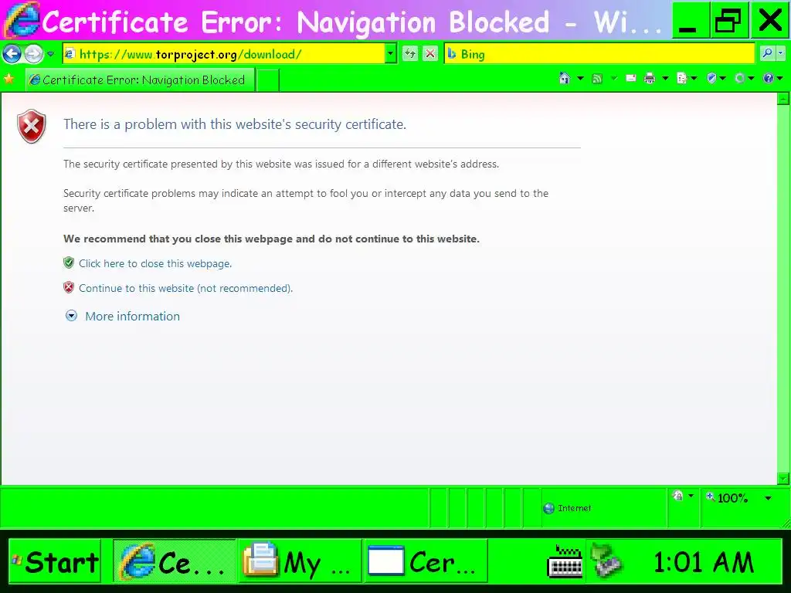Image resolution: width=791 pixels, height=593 pixels.
Task: Click the Print icon
Action: (650, 78)
